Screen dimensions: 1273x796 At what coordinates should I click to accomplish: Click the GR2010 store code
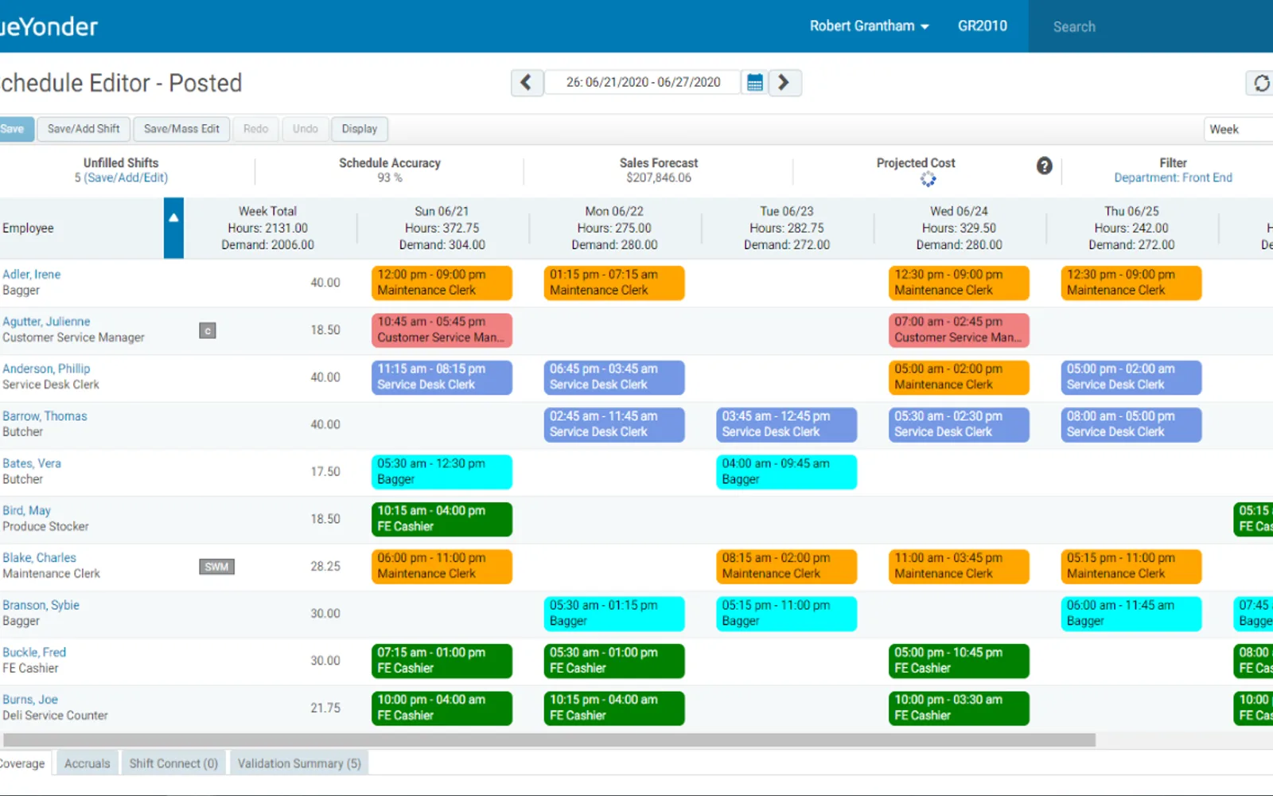click(x=982, y=26)
